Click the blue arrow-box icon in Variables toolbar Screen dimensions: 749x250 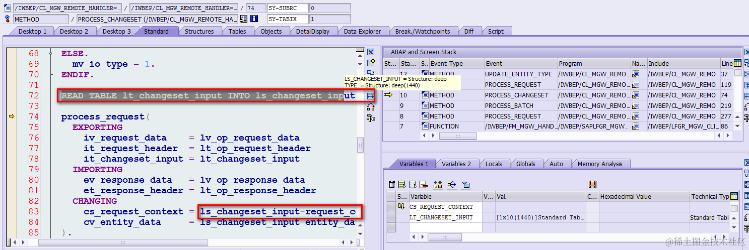[451, 185]
